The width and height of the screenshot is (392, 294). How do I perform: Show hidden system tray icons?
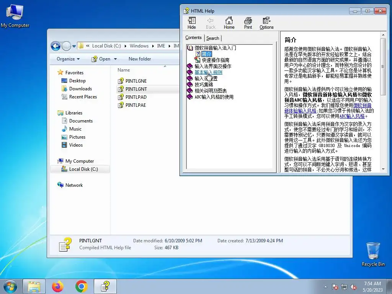coord(325,287)
